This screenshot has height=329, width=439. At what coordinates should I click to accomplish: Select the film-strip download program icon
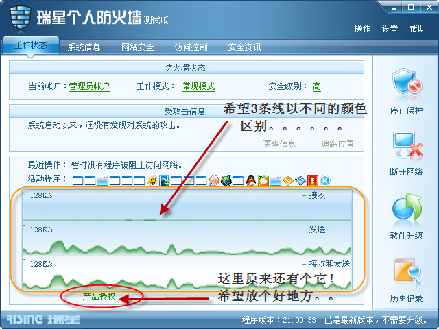(165, 181)
